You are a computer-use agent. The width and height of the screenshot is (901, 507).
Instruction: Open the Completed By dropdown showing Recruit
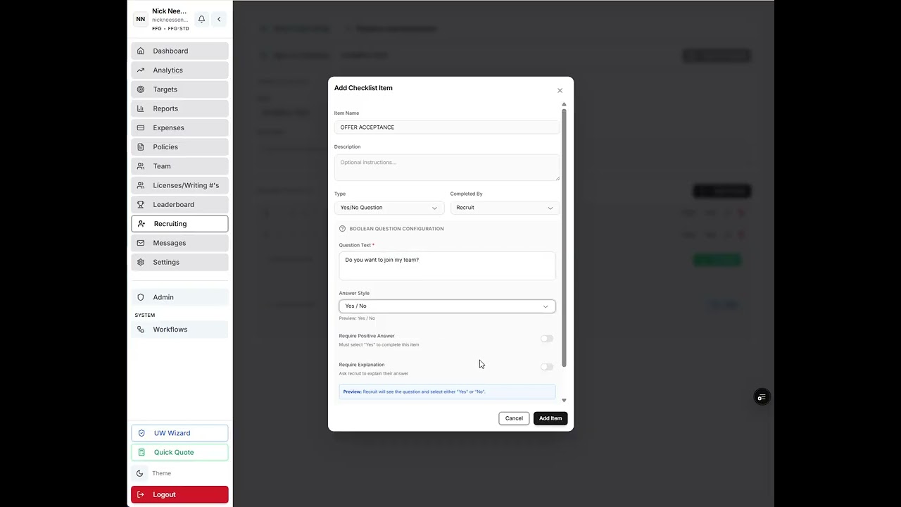[505, 208]
